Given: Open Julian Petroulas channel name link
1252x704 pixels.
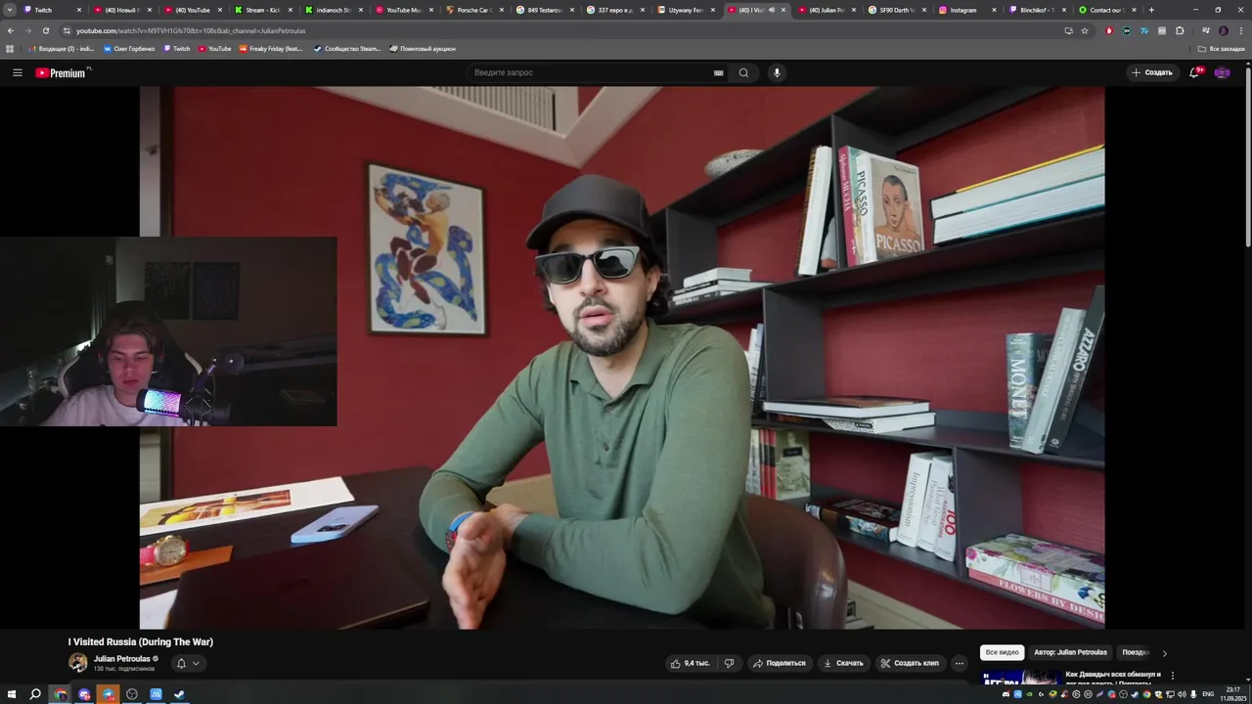Looking at the screenshot, I should pos(122,659).
